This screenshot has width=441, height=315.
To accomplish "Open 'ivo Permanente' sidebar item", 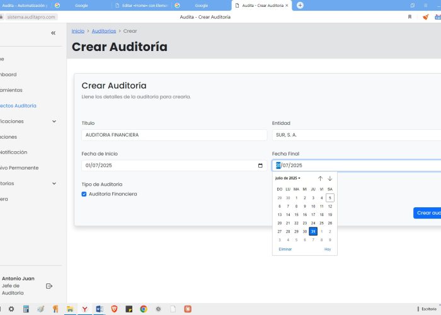I will click(19, 168).
